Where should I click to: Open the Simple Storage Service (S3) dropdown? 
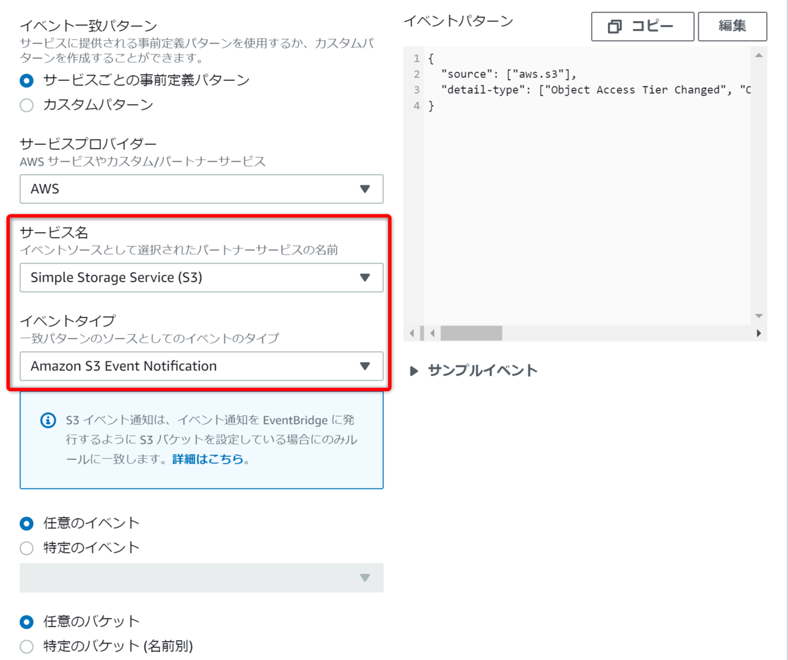pos(202,277)
